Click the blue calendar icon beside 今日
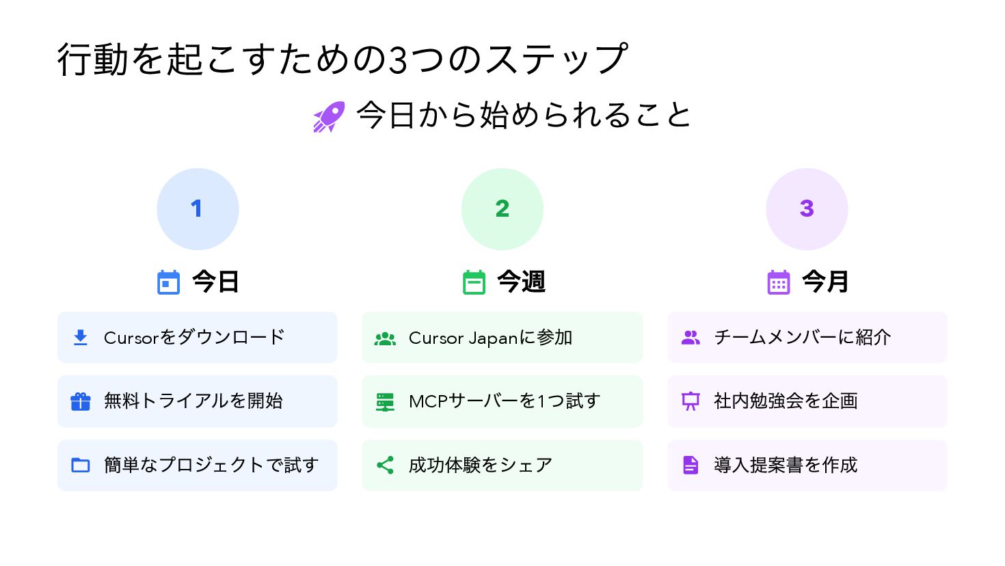Image resolution: width=1005 pixels, height=566 pixels. tap(168, 282)
